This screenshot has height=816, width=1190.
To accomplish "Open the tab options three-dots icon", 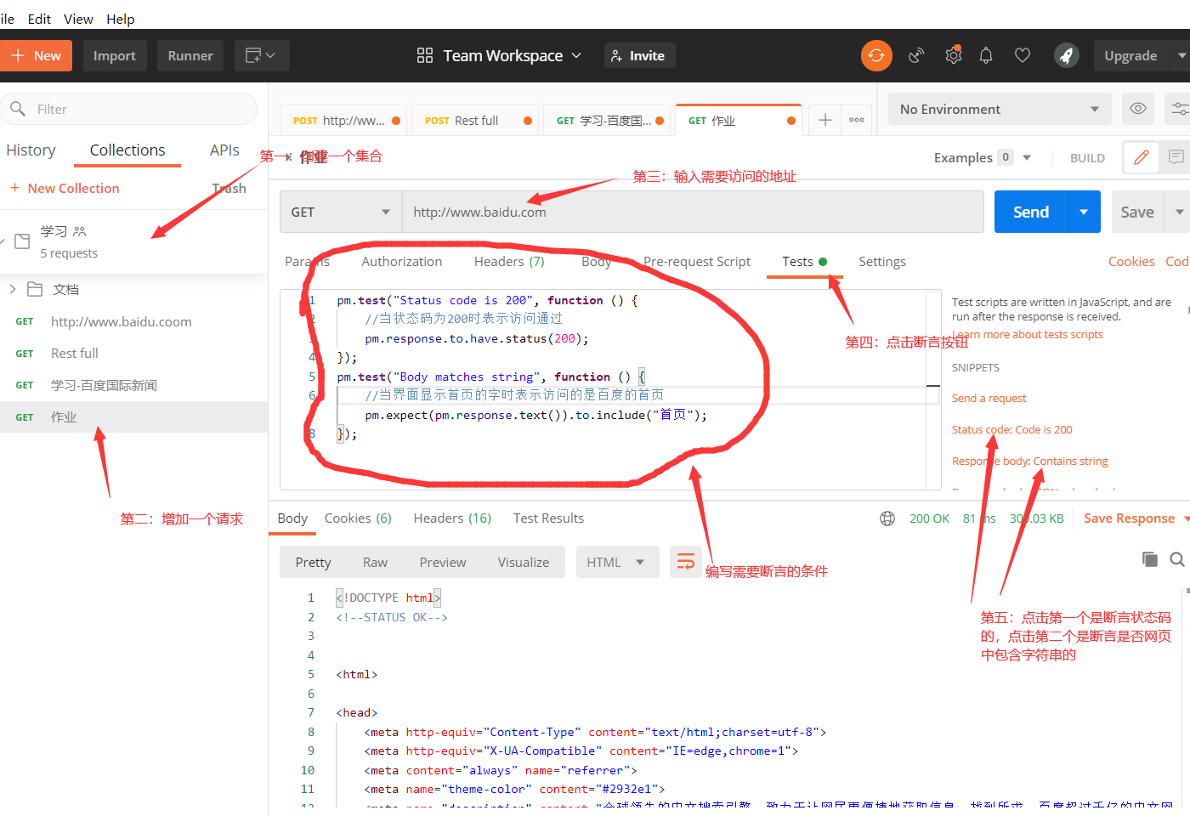I will [857, 120].
